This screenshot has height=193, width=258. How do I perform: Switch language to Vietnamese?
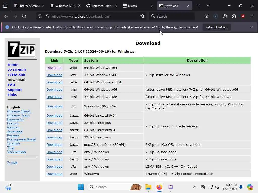[x=17, y=152]
